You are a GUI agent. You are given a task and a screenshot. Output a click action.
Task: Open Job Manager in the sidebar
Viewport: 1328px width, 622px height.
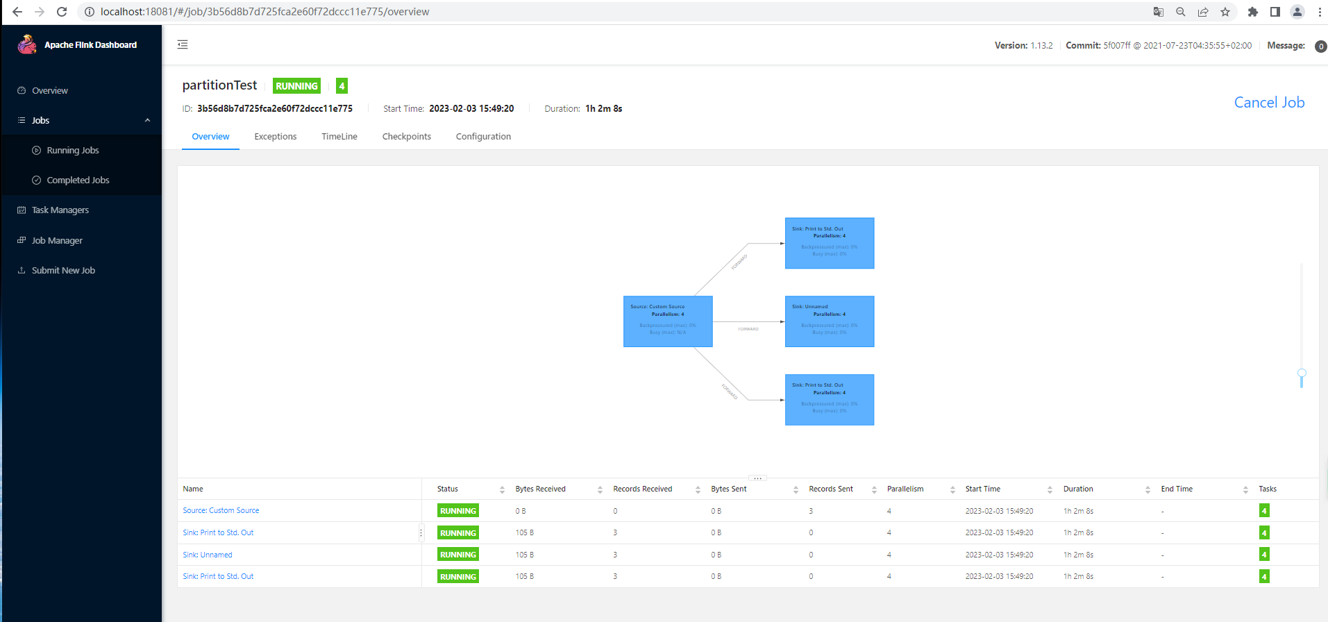pyautogui.click(x=81, y=240)
